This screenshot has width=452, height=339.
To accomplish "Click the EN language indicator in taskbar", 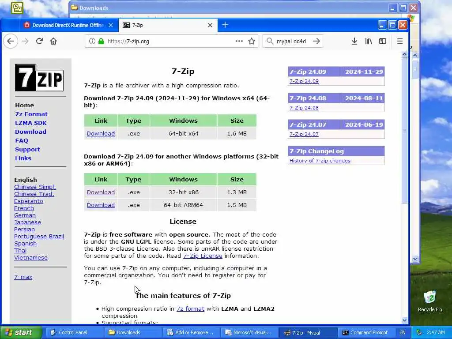I will 403,333.
